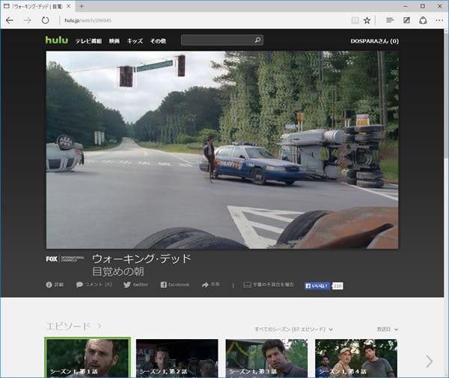Viewport: 449px width, 378px height.
Task: Open the テレビ番組 menu
Action: 88,41
